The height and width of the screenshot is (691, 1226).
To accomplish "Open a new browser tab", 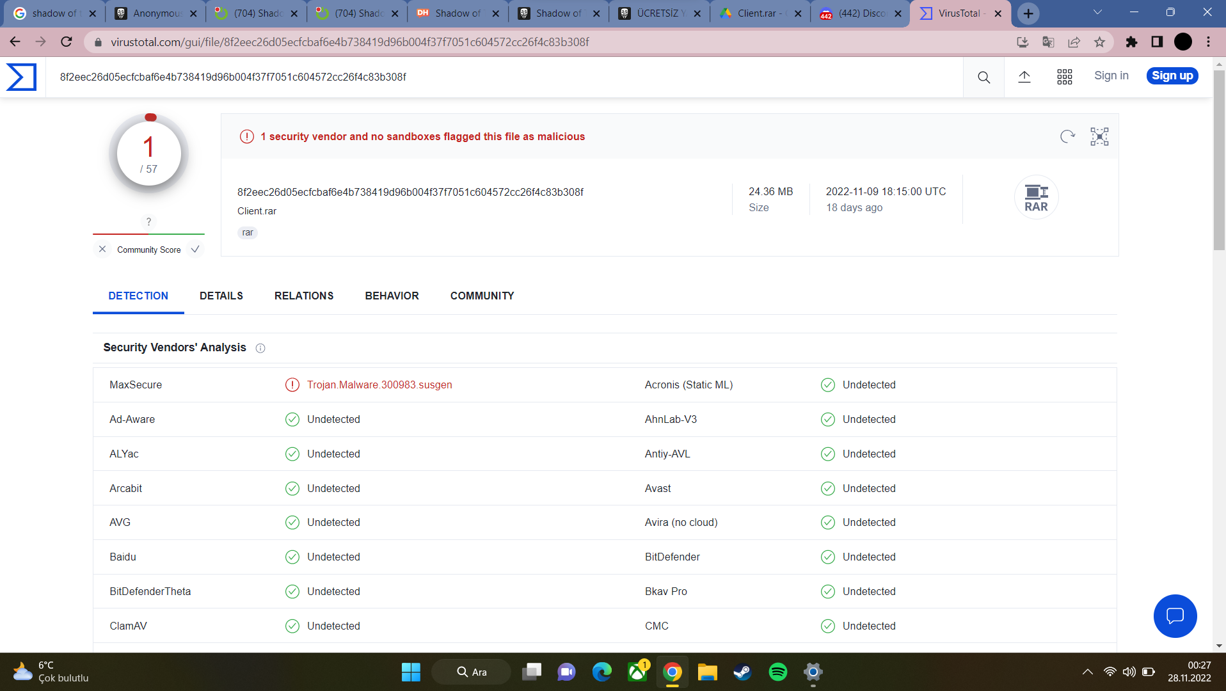I will point(1028,13).
